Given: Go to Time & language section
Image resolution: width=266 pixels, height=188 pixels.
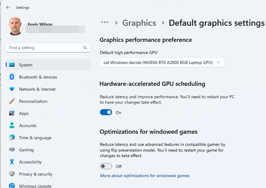Looking at the screenshot, I should tap(35, 137).
